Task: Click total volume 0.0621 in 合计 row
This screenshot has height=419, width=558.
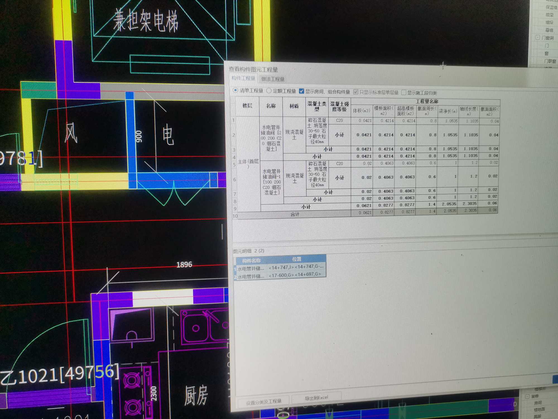Action: pyautogui.click(x=362, y=213)
